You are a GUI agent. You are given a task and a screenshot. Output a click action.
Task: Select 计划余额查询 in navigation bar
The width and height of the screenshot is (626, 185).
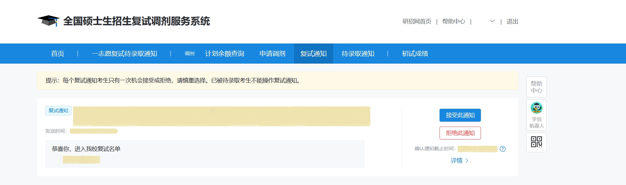pos(224,54)
